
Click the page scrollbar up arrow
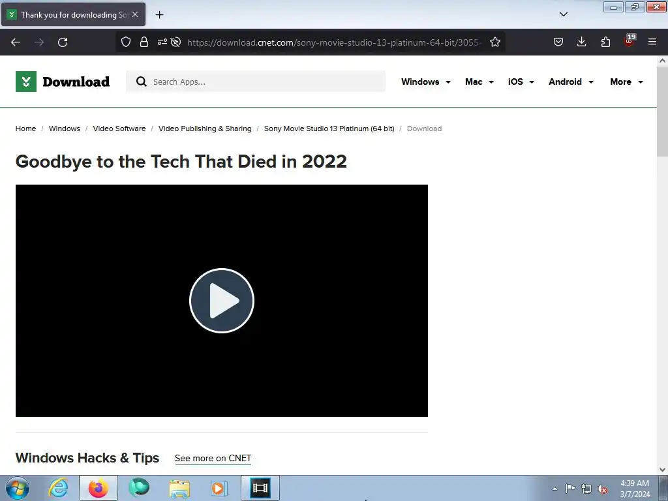tap(662, 61)
